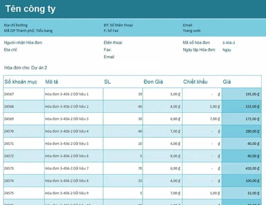This screenshot has height=205, width=266.
Task: Click the 'SL' quantity column header
Action: tap(107, 82)
